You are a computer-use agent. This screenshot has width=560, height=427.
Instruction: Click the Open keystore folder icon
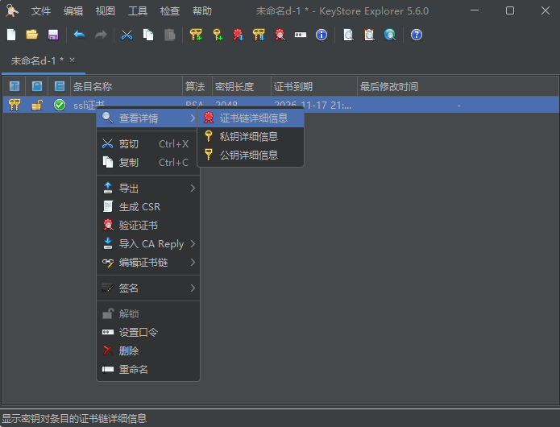pyautogui.click(x=32, y=35)
